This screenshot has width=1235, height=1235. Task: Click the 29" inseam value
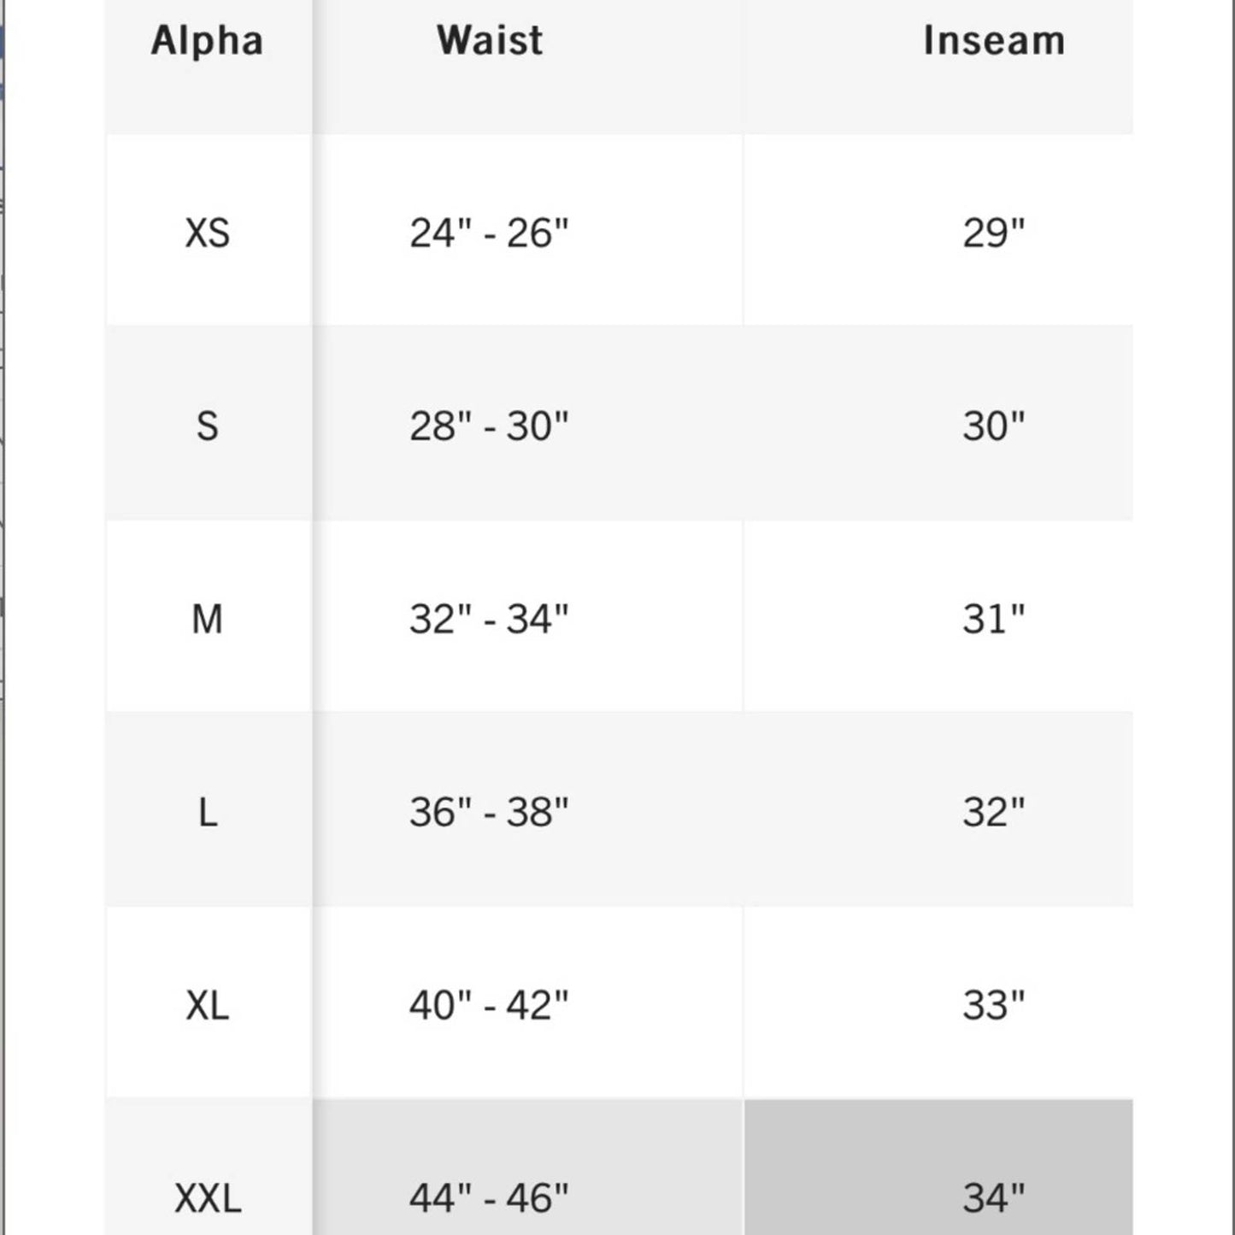(993, 232)
